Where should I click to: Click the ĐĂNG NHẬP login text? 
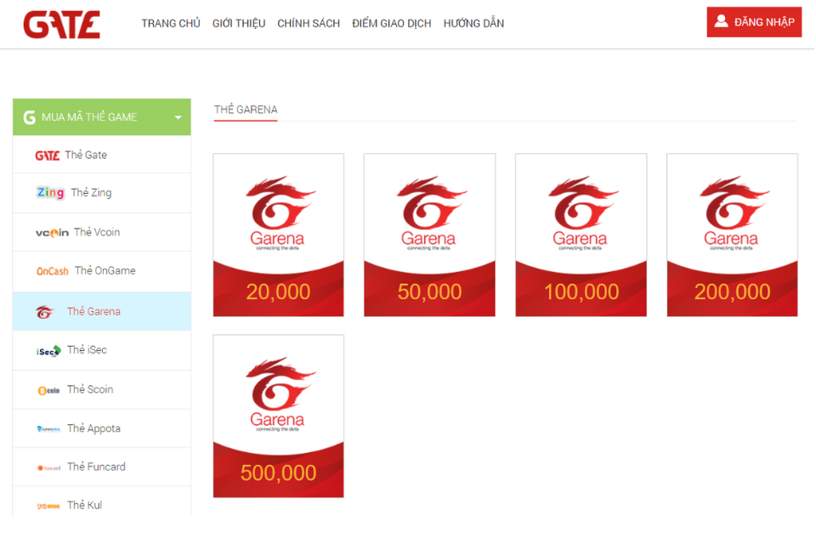(x=764, y=22)
